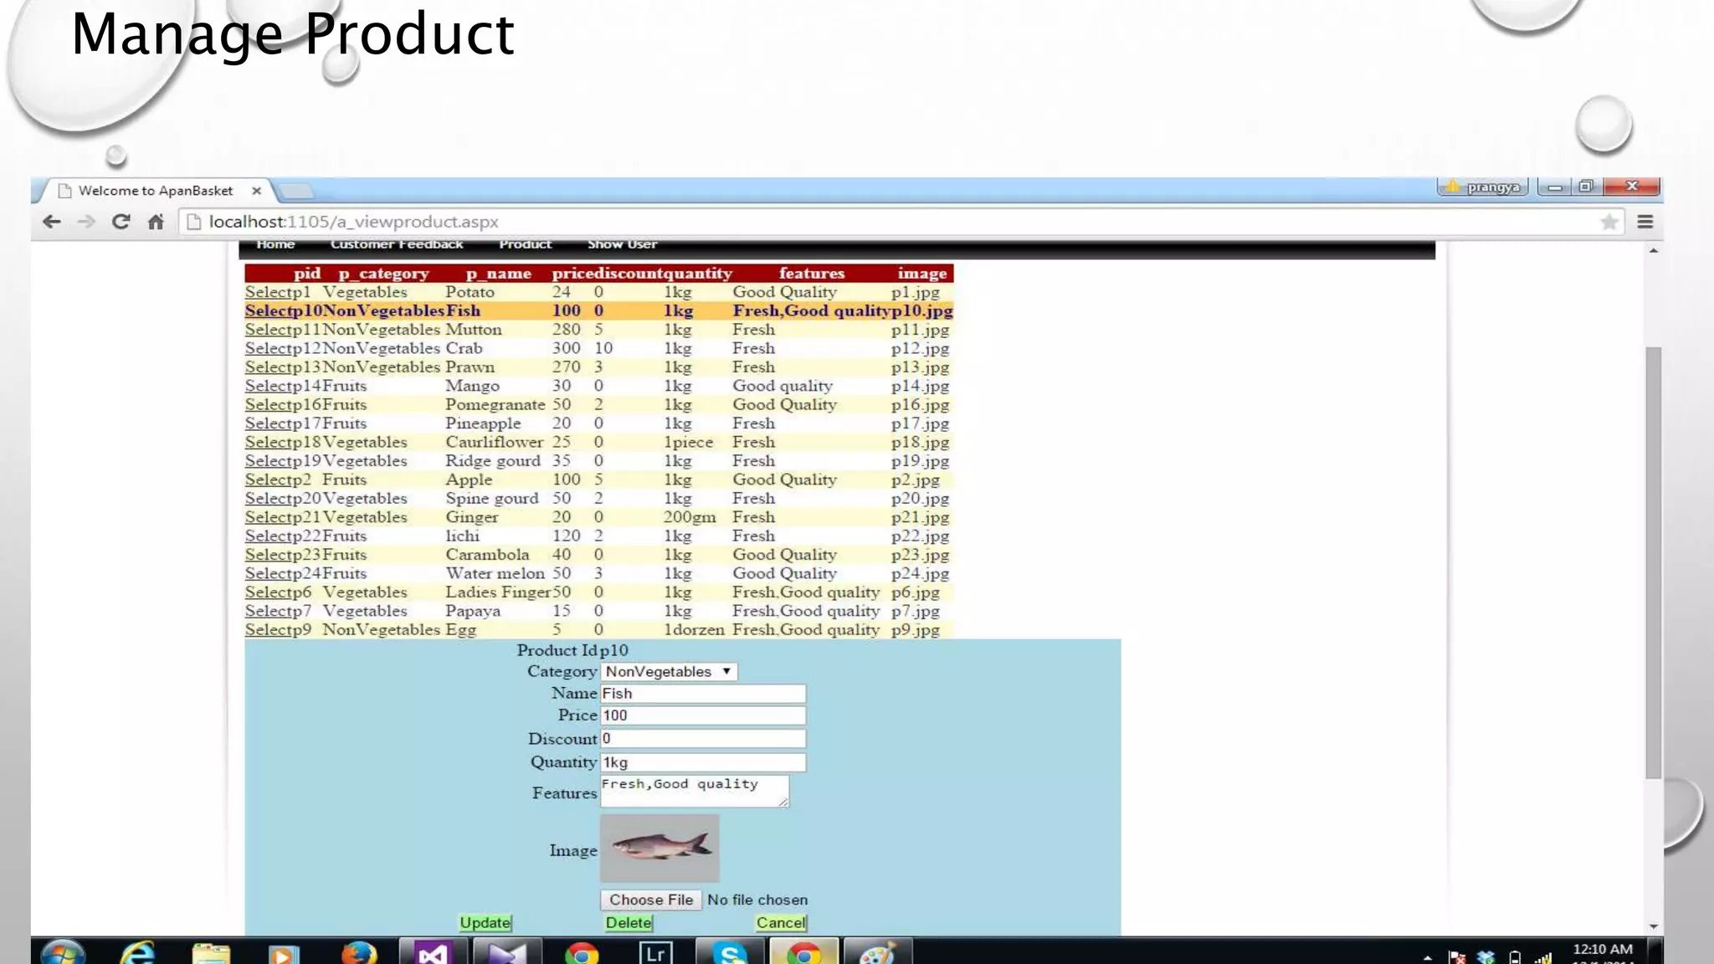Open Paint from taskbar

877,952
